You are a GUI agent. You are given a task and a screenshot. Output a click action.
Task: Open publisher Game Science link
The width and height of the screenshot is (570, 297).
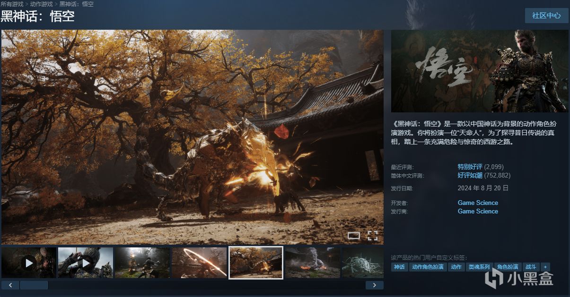click(478, 211)
